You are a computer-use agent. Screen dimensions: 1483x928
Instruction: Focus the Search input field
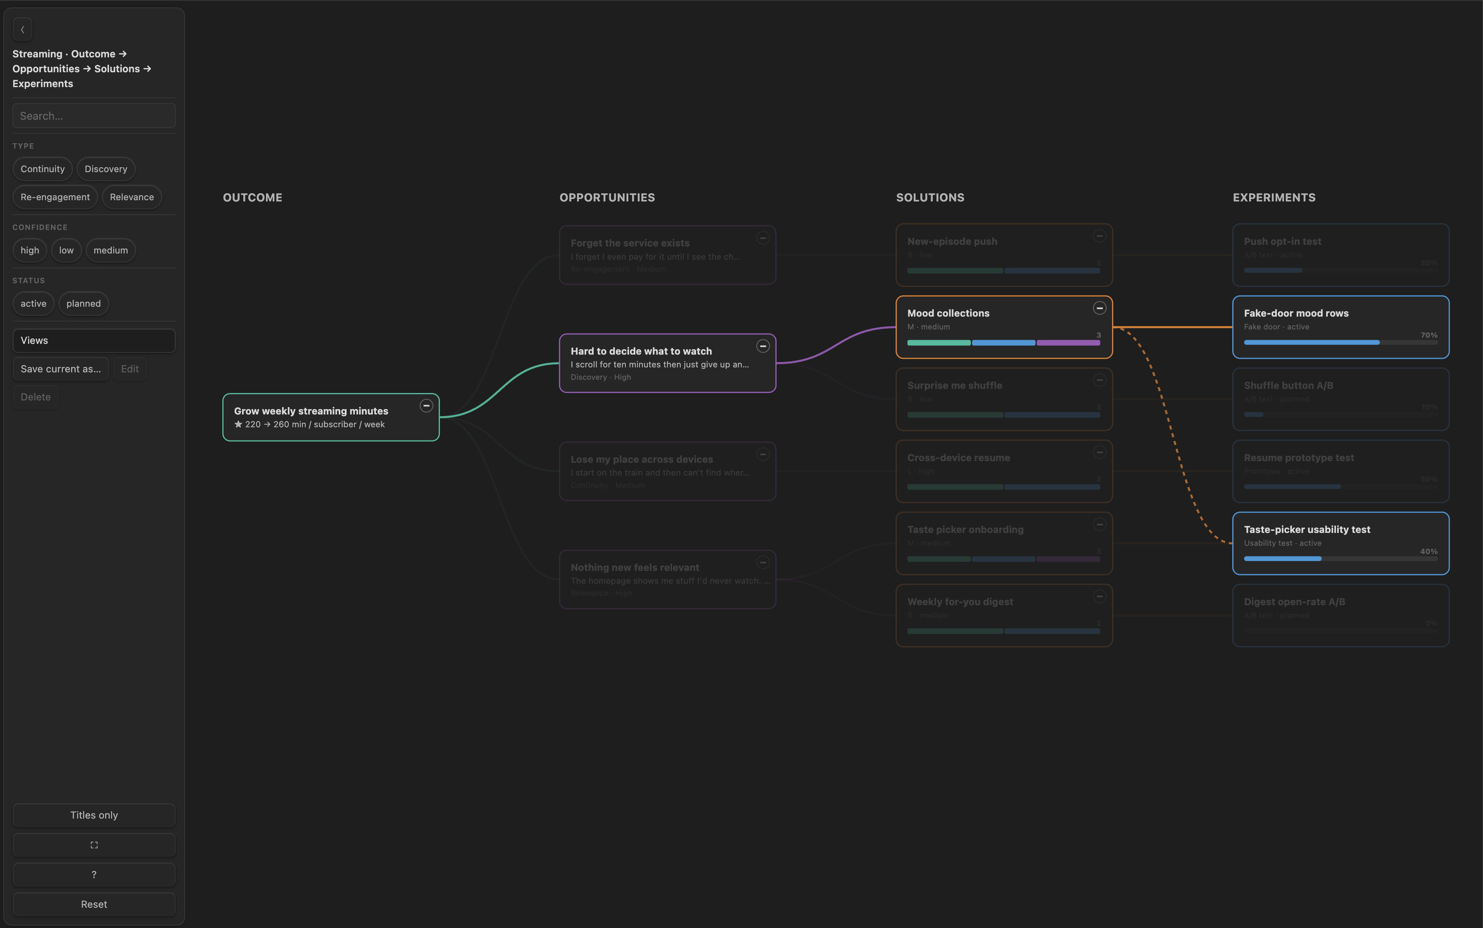94,116
